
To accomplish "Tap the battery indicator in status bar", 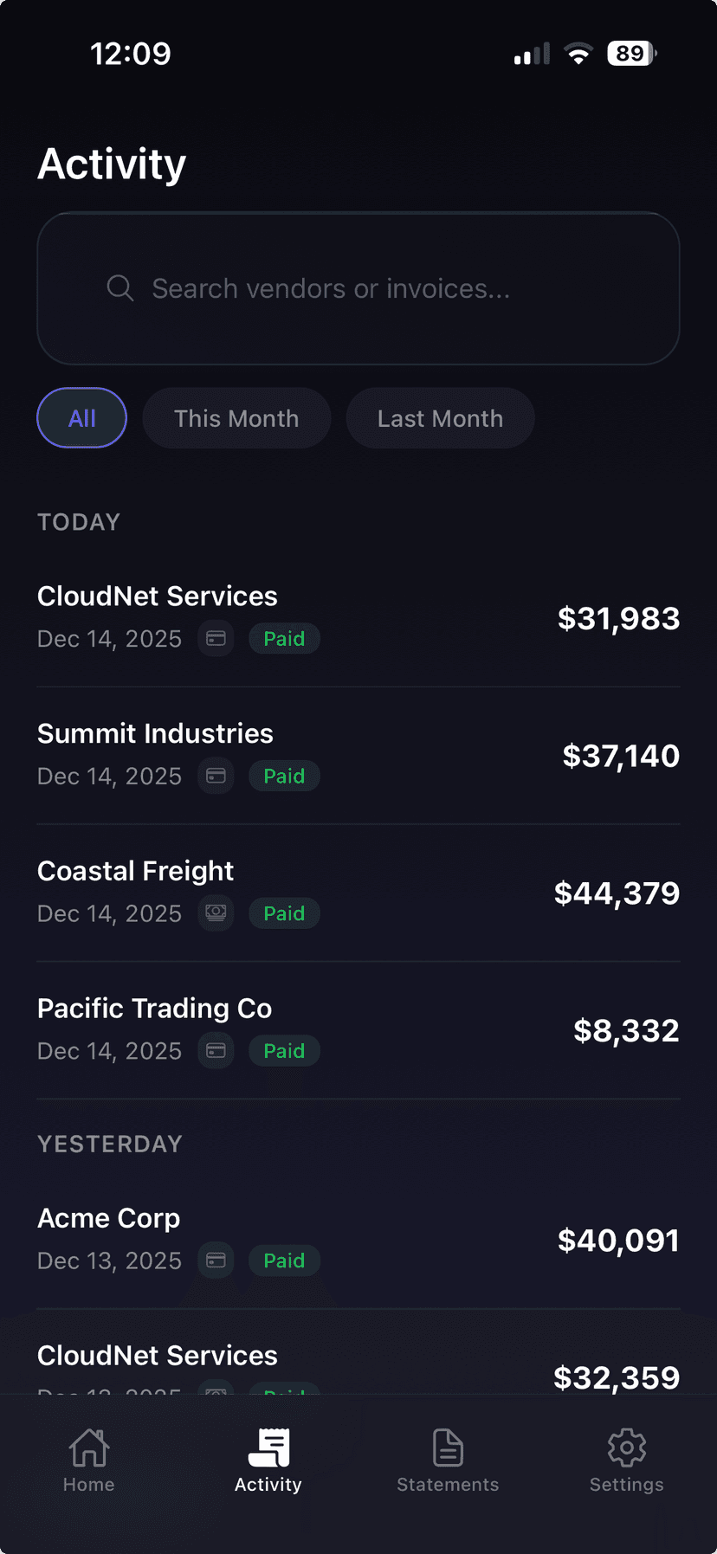I will (x=631, y=54).
